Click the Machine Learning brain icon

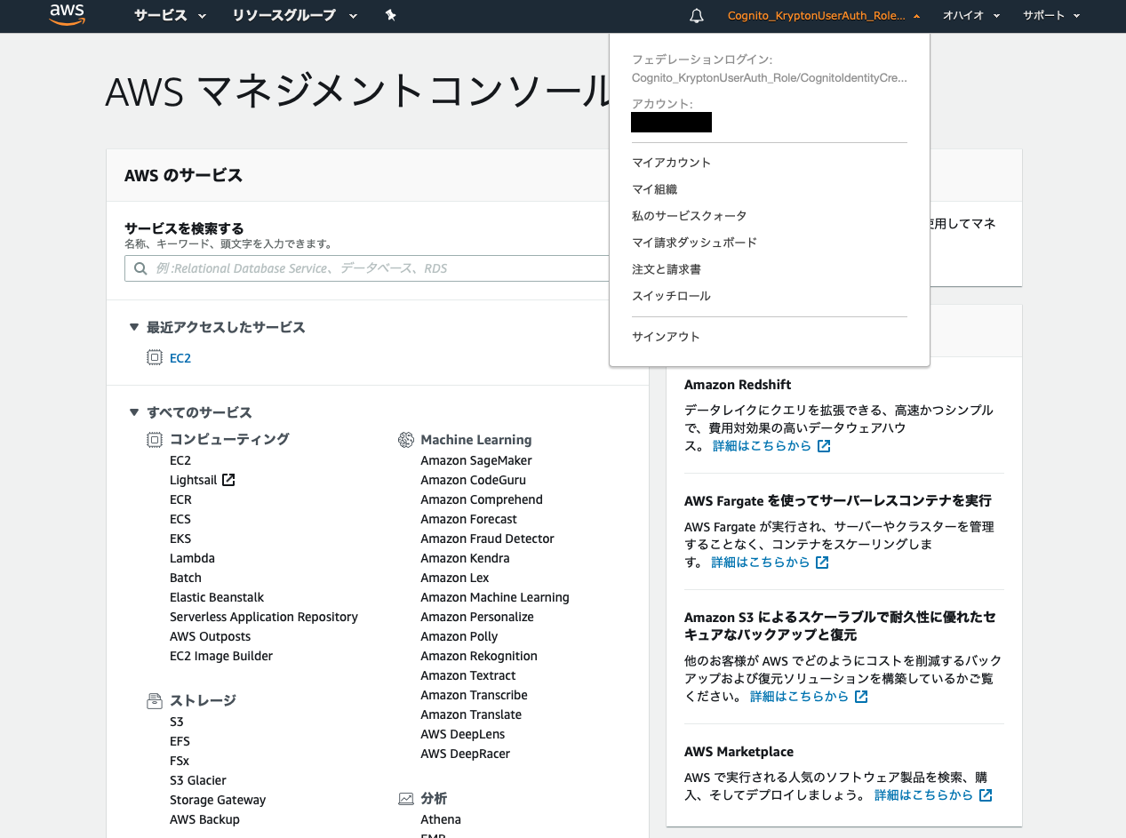click(406, 439)
